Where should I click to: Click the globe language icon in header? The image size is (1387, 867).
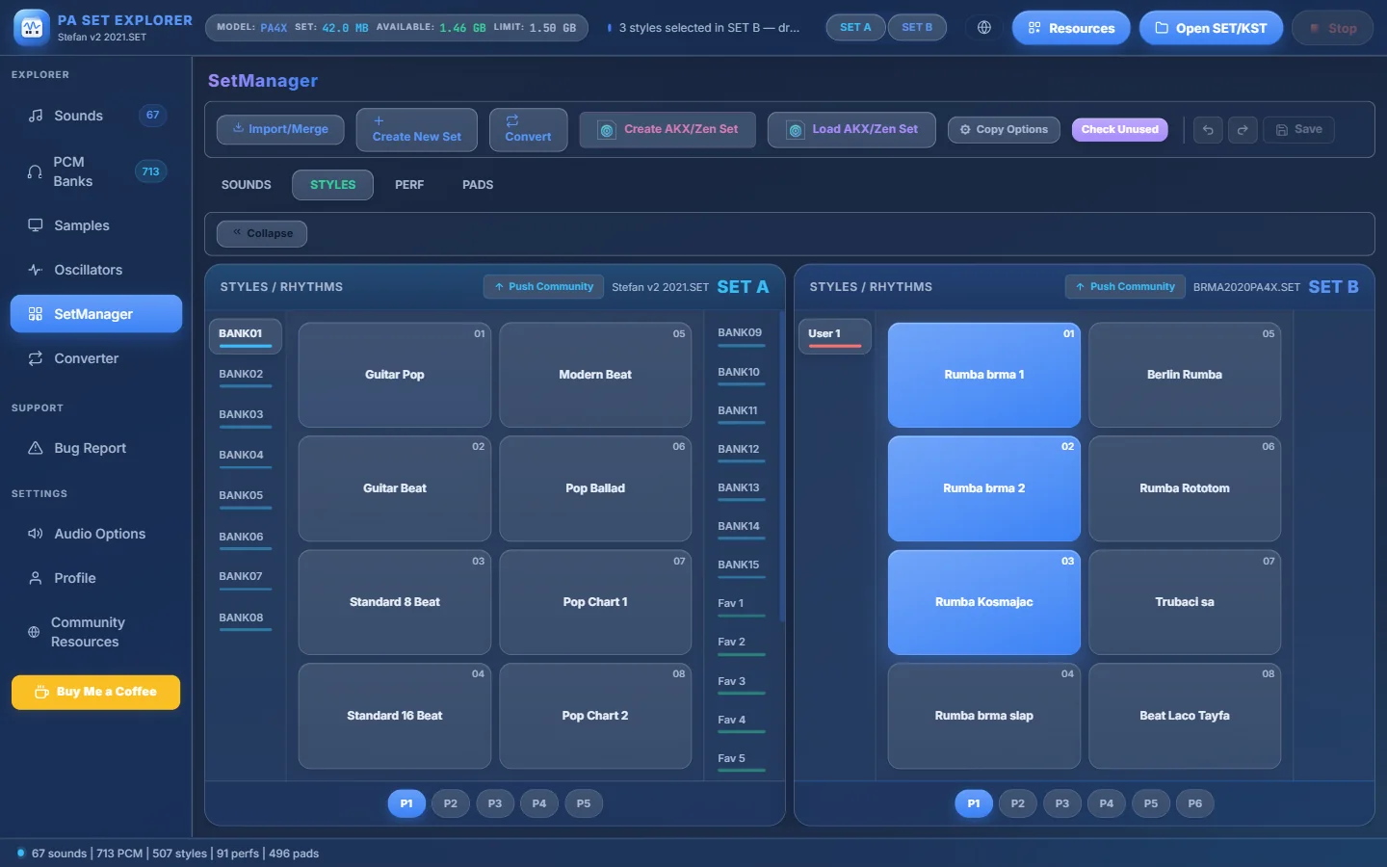tap(983, 28)
